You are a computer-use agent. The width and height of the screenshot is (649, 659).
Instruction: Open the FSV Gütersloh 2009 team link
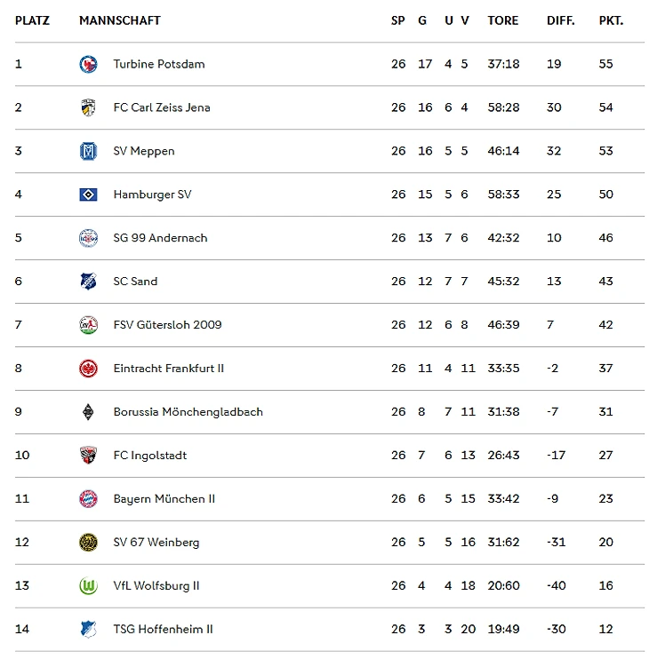[167, 325]
